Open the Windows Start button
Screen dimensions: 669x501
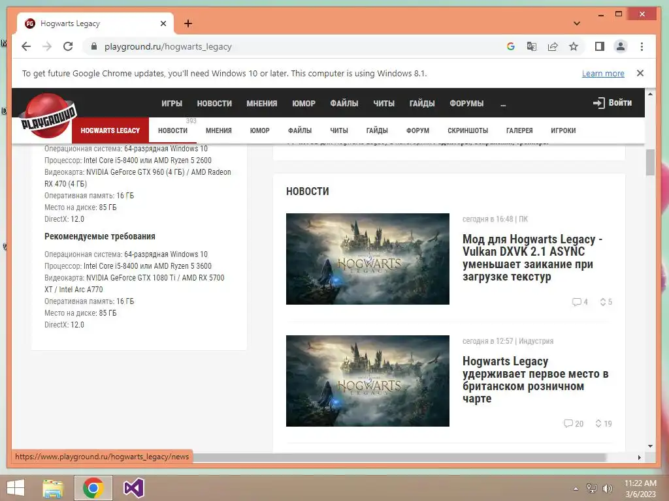(16, 488)
